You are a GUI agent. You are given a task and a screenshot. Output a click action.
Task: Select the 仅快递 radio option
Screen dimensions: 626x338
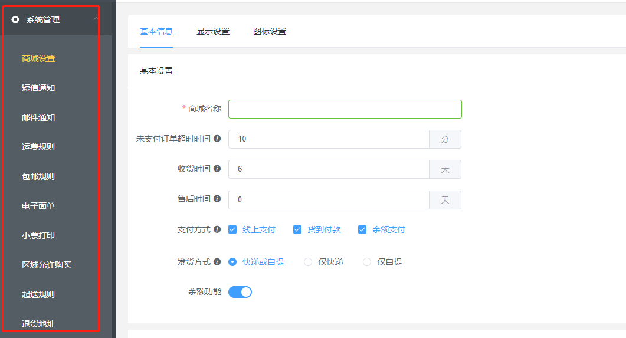(x=308, y=262)
